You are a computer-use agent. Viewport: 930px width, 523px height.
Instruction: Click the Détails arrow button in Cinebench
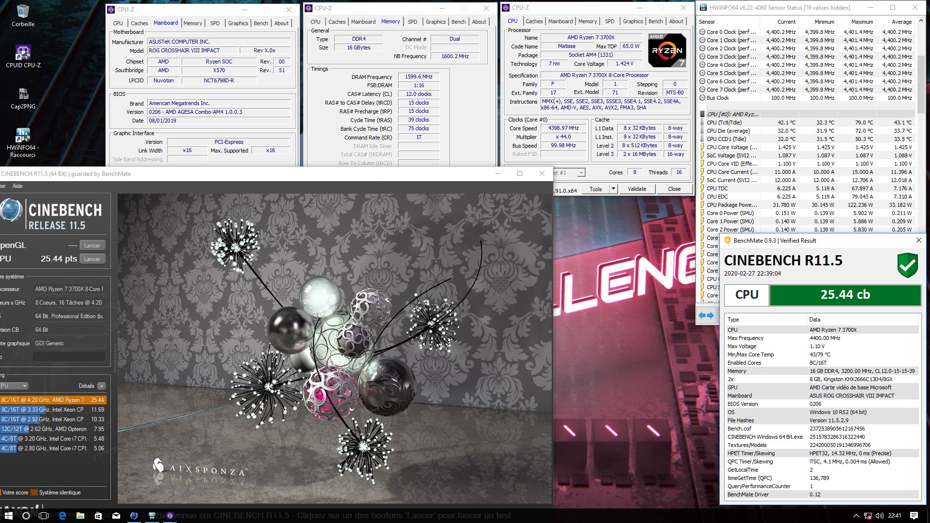click(x=101, y=386)
